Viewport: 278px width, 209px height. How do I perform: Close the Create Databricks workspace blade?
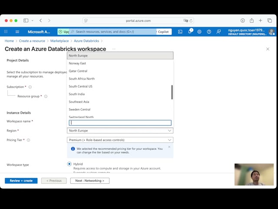268,49
